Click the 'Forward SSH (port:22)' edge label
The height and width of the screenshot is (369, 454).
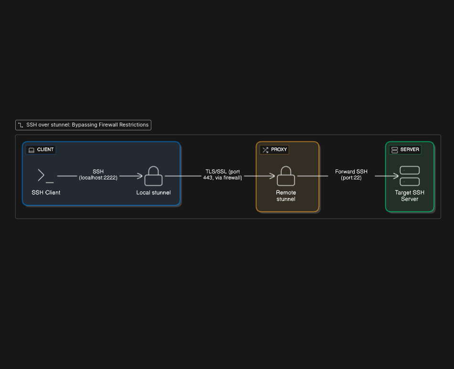(x=351, y=175)
